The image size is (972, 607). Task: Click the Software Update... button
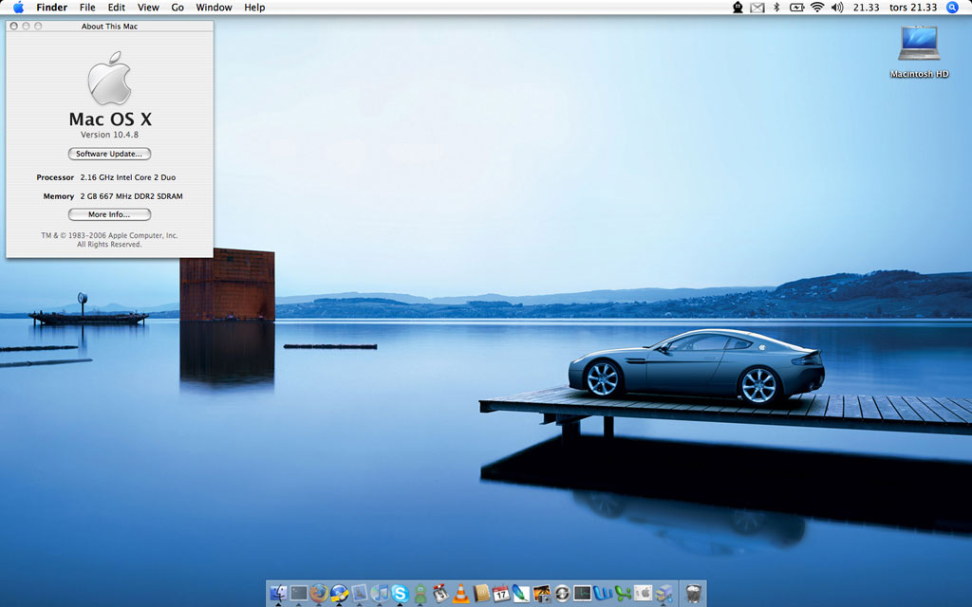pyautogui.click(x=110, y=154)
